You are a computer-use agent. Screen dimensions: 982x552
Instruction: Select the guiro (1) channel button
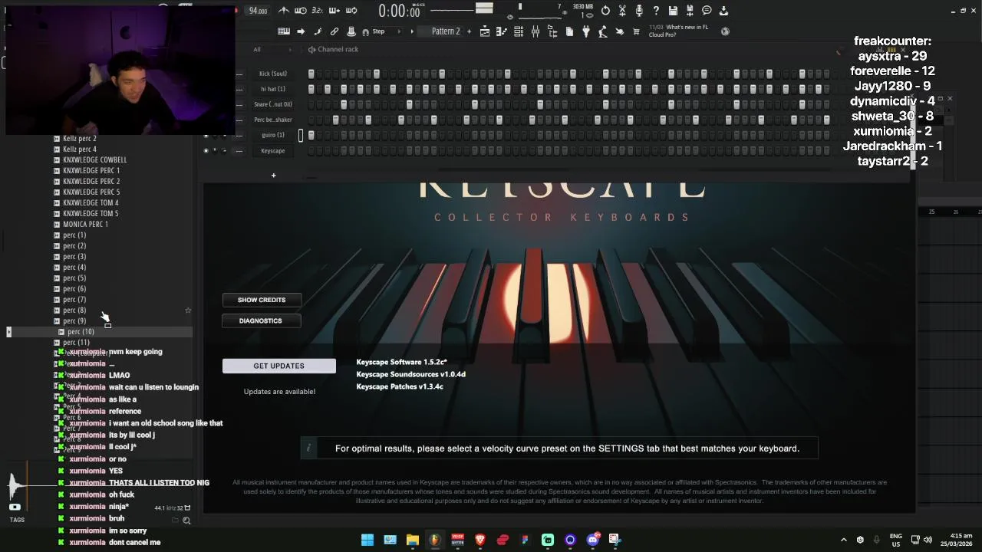coord(272,135)
